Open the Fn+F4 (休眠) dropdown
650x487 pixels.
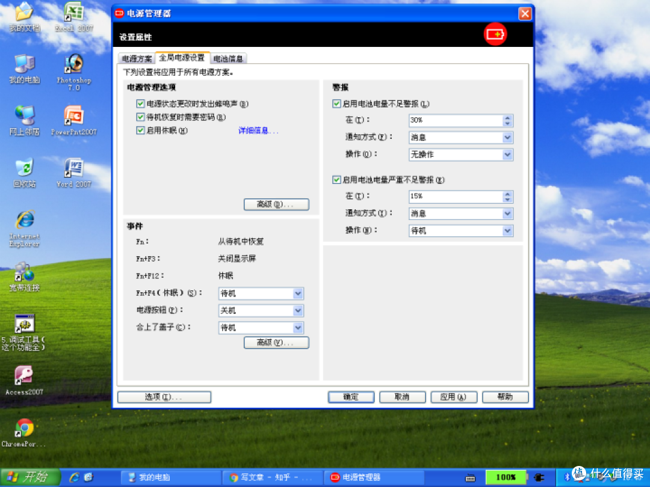[x=261, y=293]
